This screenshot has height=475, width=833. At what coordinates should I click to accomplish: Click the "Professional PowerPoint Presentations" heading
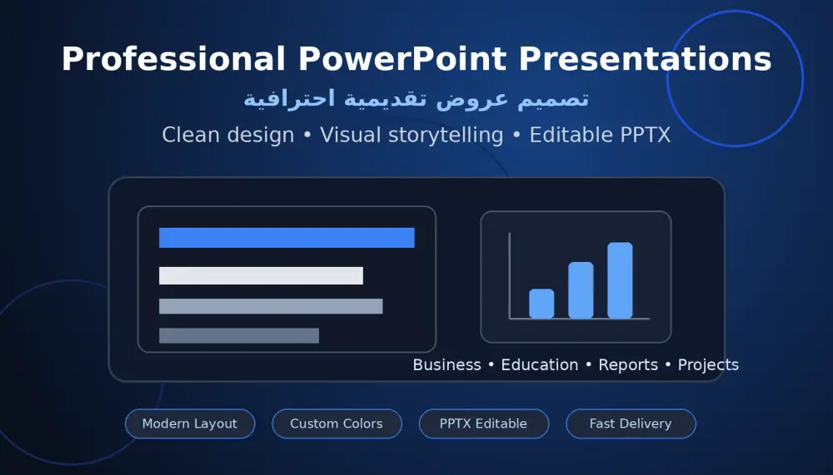point(416,58)
